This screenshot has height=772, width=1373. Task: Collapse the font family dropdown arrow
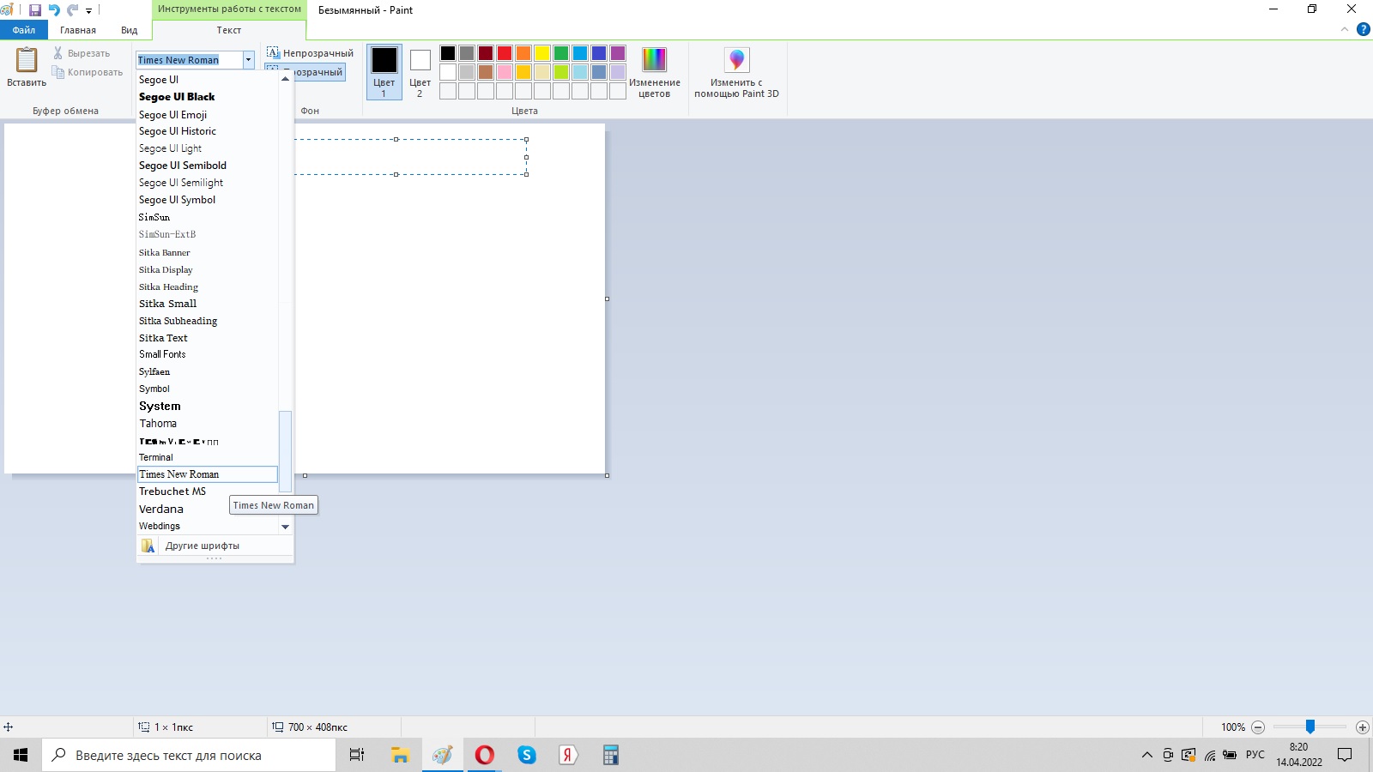click(248, 60)
